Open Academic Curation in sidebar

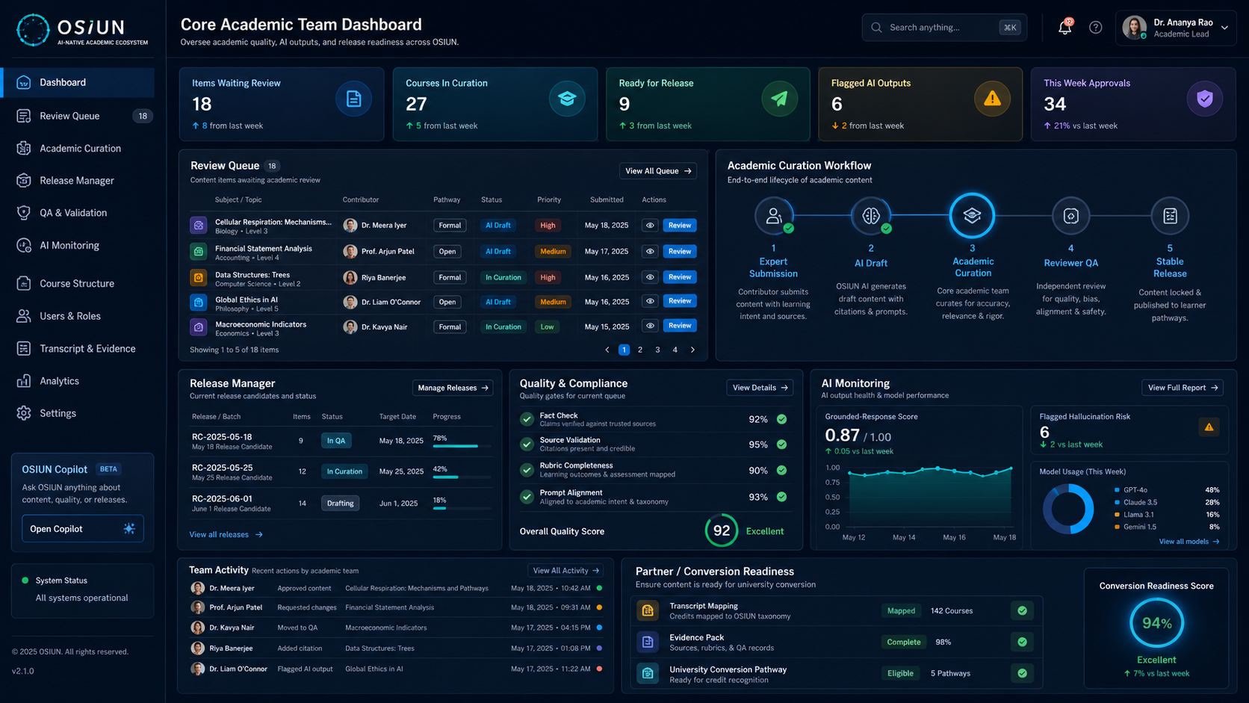(78, 149)
